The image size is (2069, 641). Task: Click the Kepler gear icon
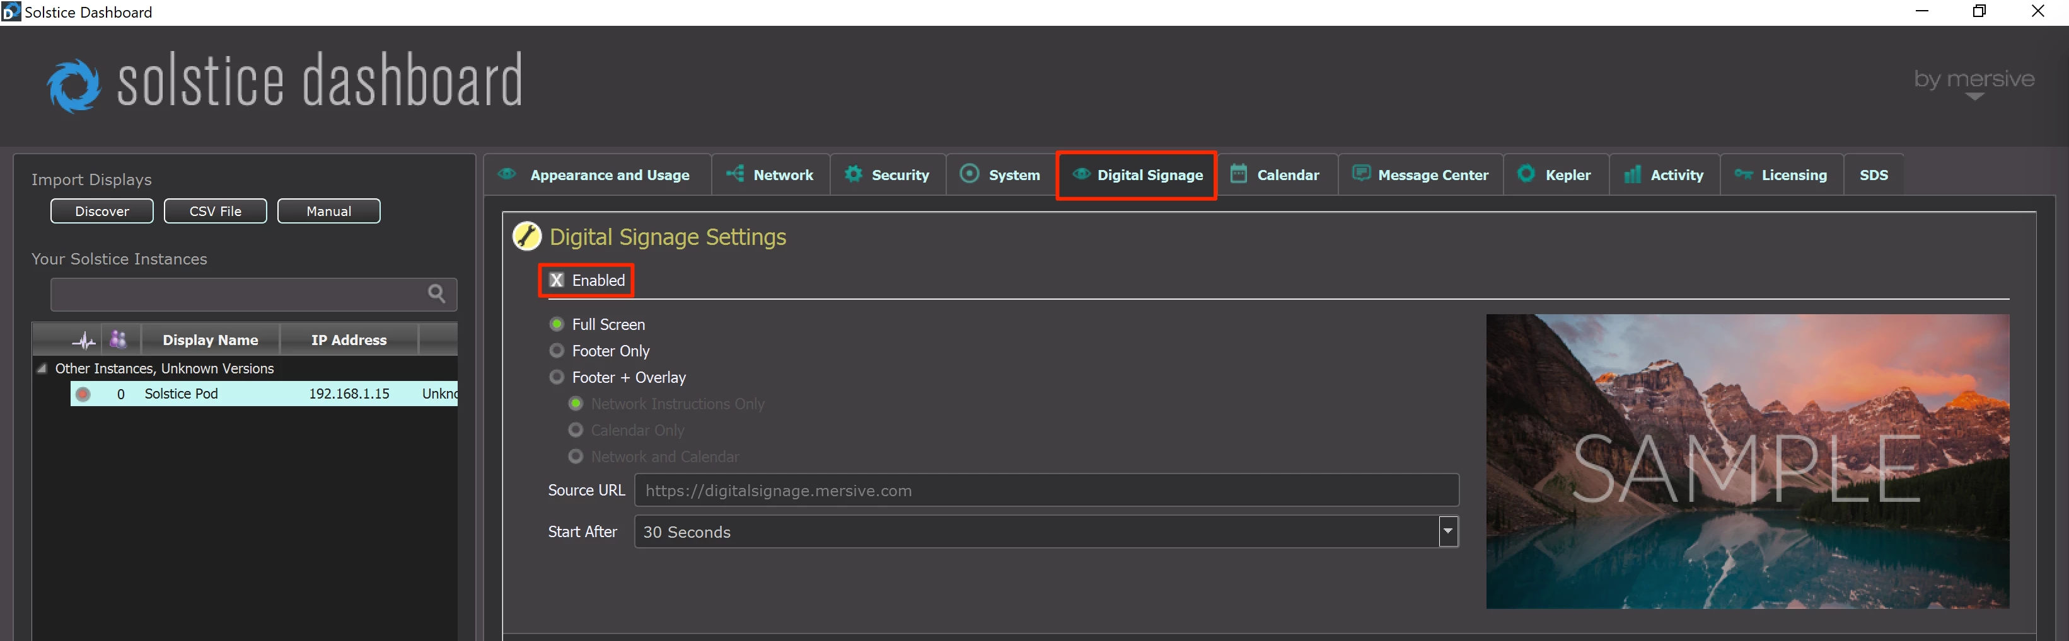[x=1526, y=174]
